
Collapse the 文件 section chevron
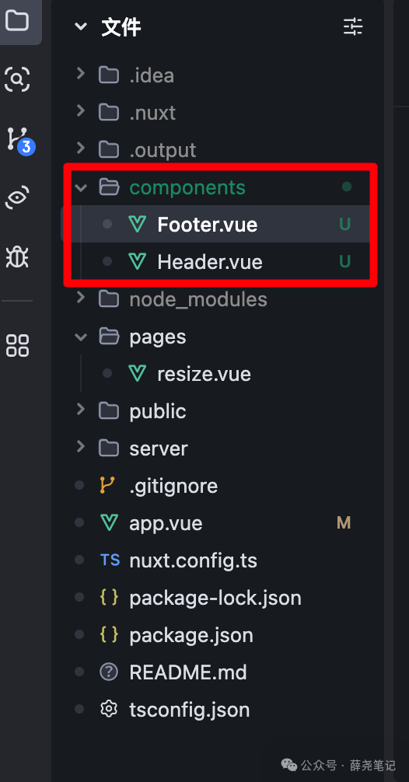click(x=80, y=26)
